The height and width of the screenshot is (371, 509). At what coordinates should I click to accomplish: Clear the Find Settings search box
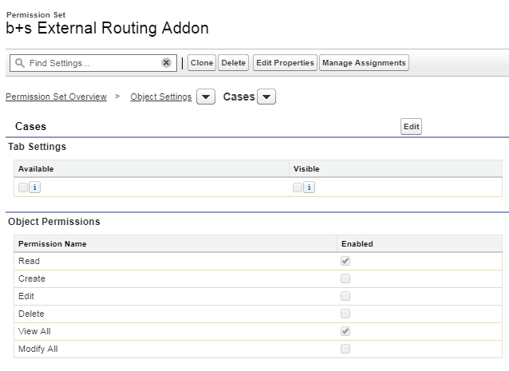coord(166,63)
